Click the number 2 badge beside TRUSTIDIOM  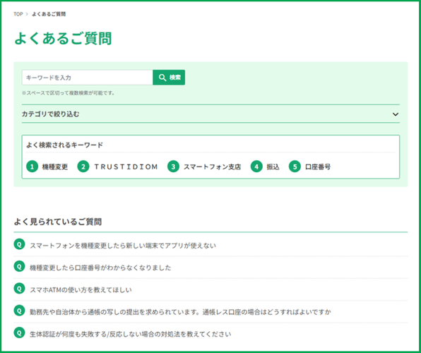tap(83, 167)
